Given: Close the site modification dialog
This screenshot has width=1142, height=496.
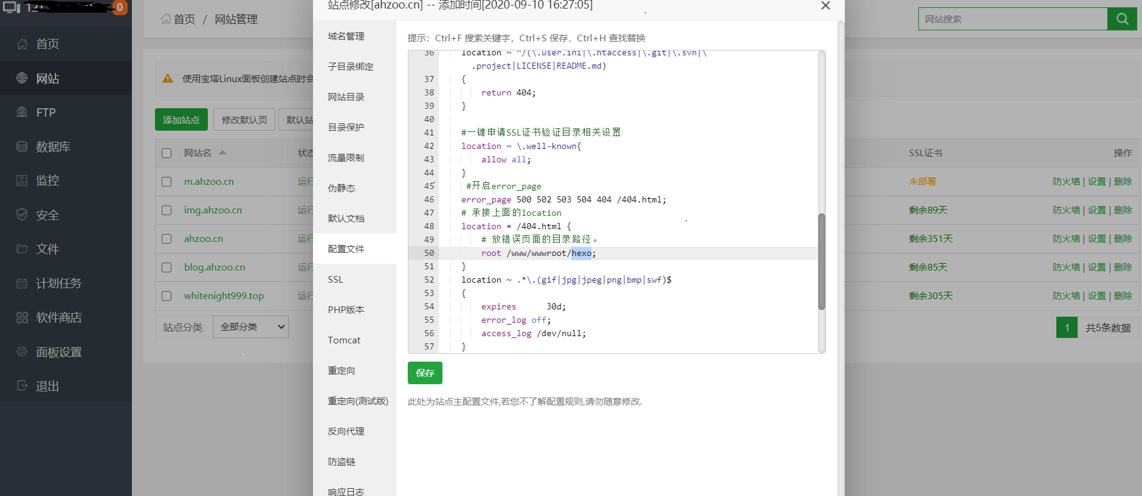Looking at the screenshot, I should coord(825,5).
